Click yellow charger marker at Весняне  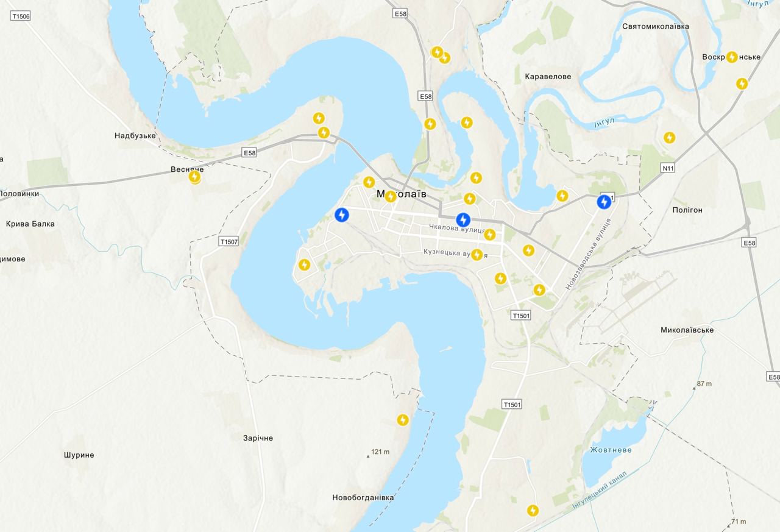click(x=194, y=177)
